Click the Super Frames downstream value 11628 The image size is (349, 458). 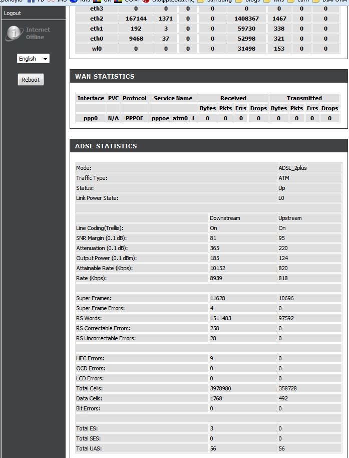click(x=218, y=298)
